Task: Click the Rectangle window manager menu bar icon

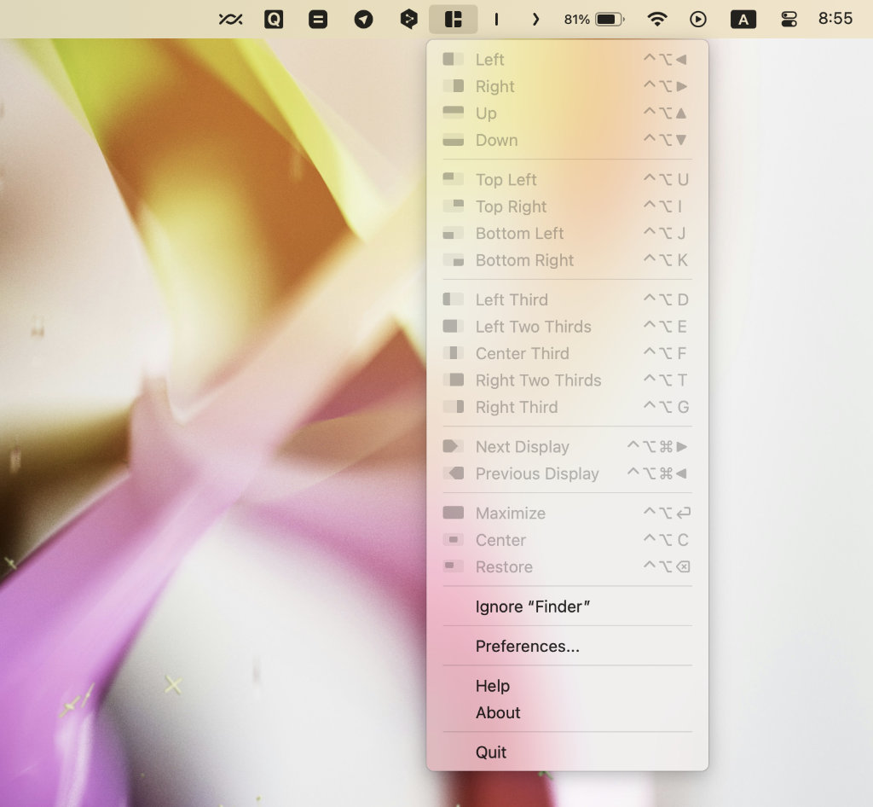Action: (x=453, y=19)
